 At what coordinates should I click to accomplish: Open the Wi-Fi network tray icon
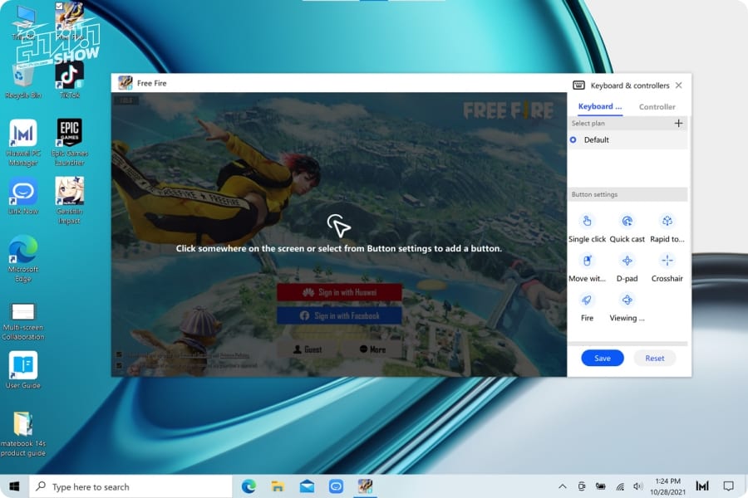[620, 486]
